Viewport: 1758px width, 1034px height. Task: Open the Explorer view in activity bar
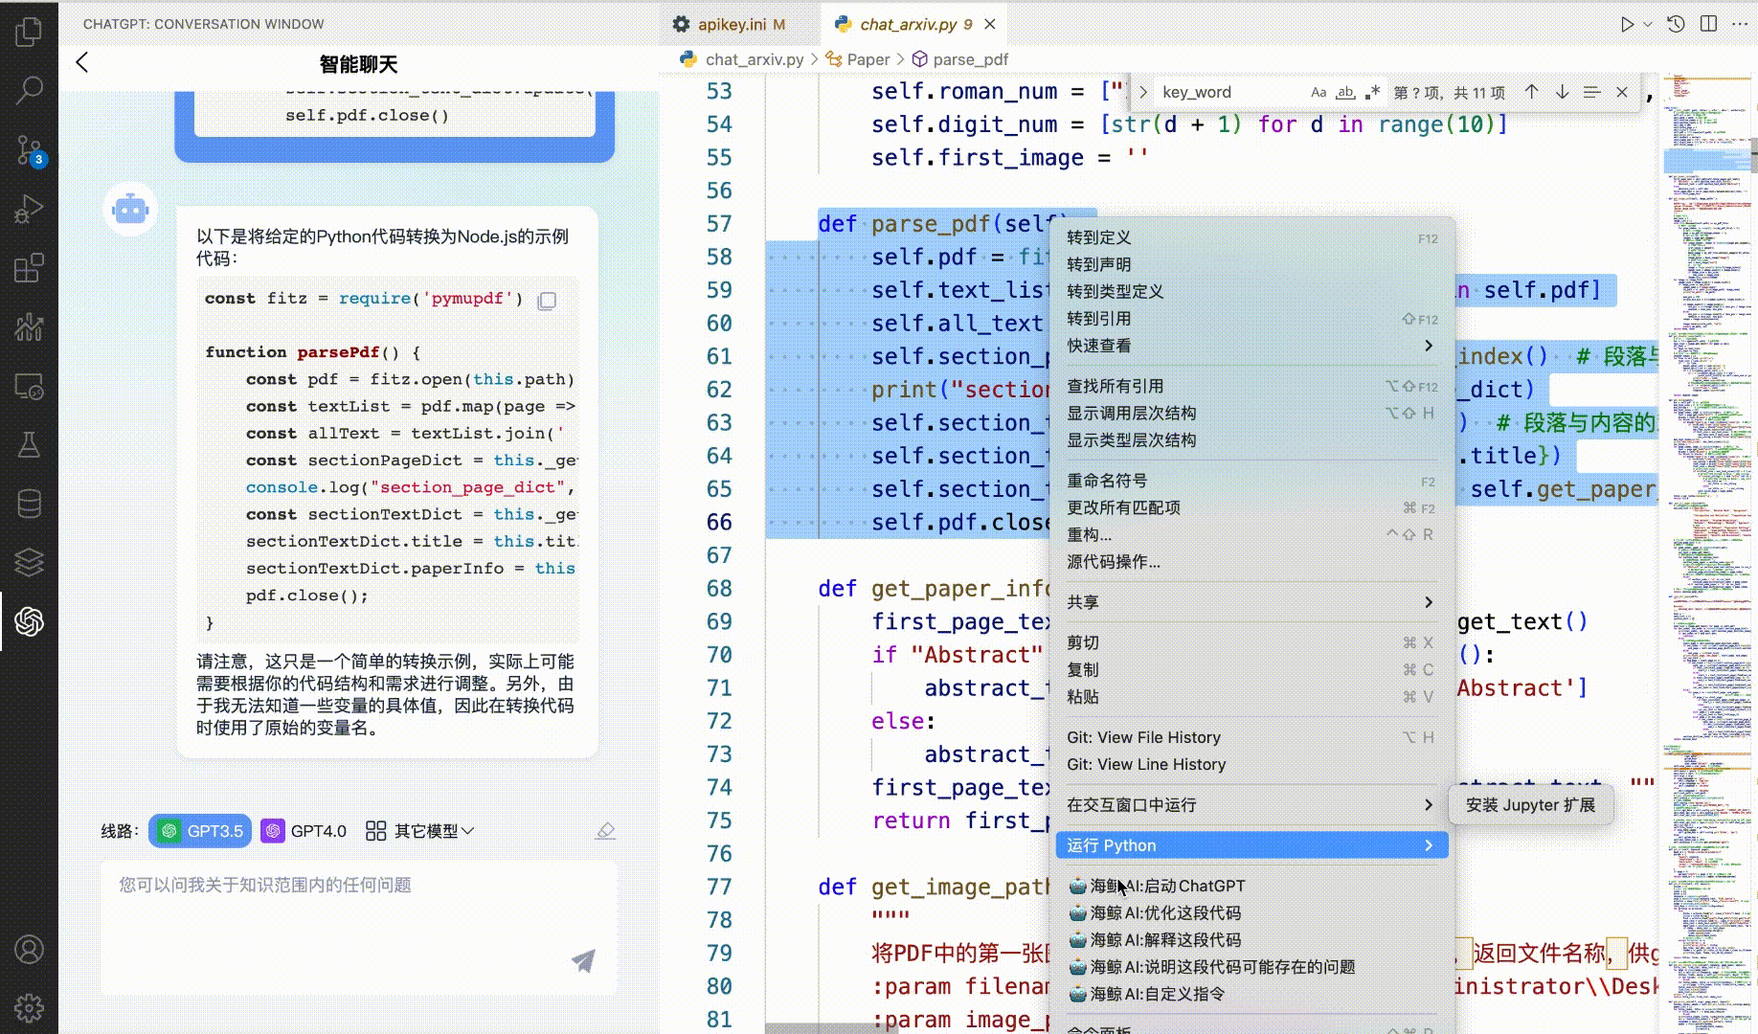point(29,31)
